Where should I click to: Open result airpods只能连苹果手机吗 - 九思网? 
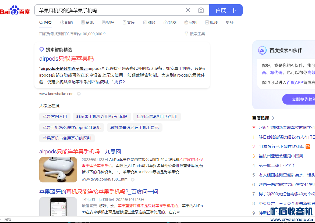click(80, 152)
